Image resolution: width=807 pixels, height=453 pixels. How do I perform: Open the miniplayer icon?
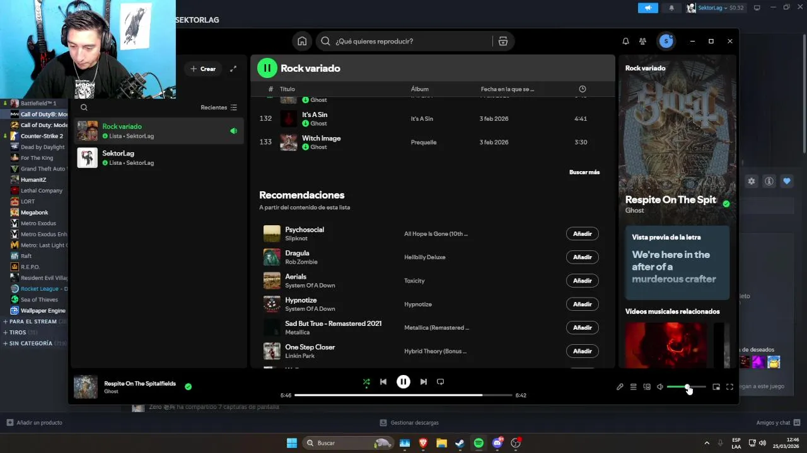(x=716, y=387)
